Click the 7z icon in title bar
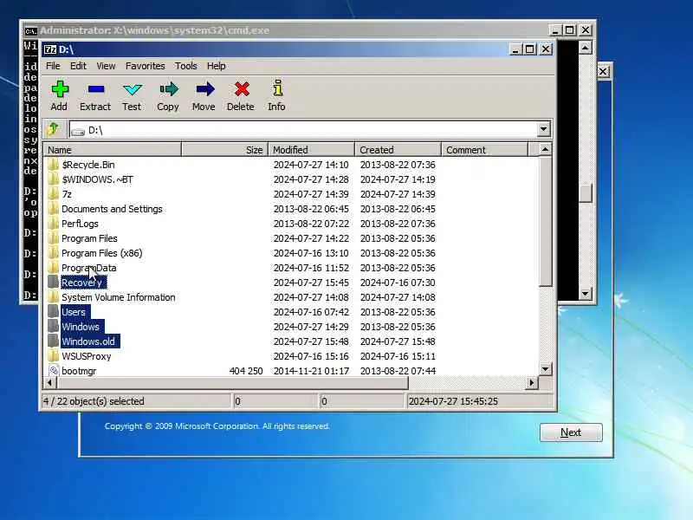The height and width of the screenshot is (520, 693). tap(50, 49)
